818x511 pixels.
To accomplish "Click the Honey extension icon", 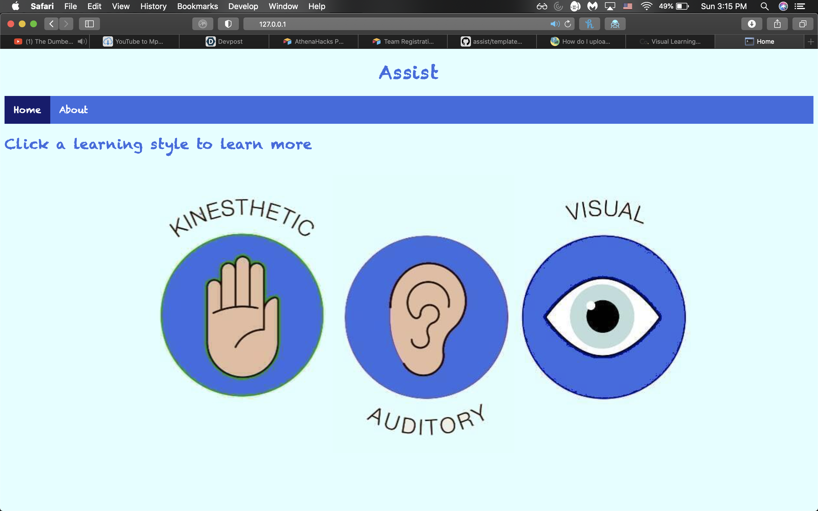I will (589, 24).
